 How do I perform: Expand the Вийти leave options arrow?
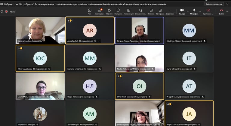tap(227, 11)
